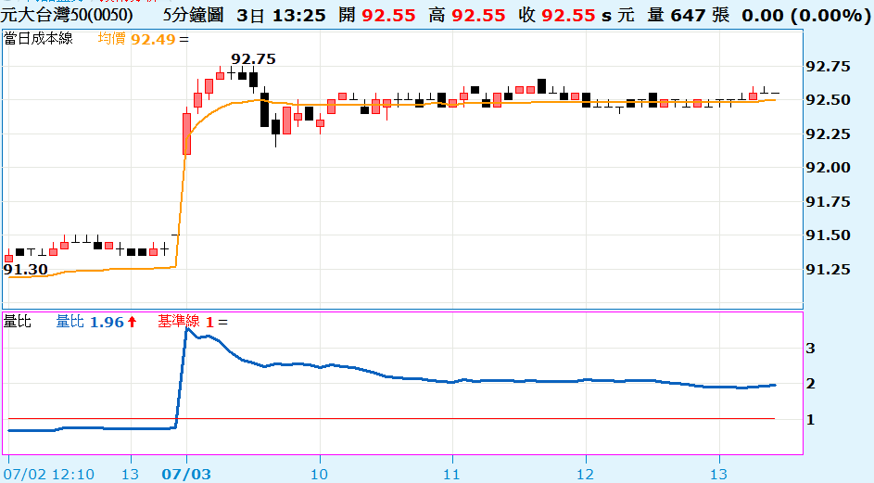Image resolution: width=874 pixels, height=483 pixels.
Task: Click the 量比 panel title
Action: 18,322
